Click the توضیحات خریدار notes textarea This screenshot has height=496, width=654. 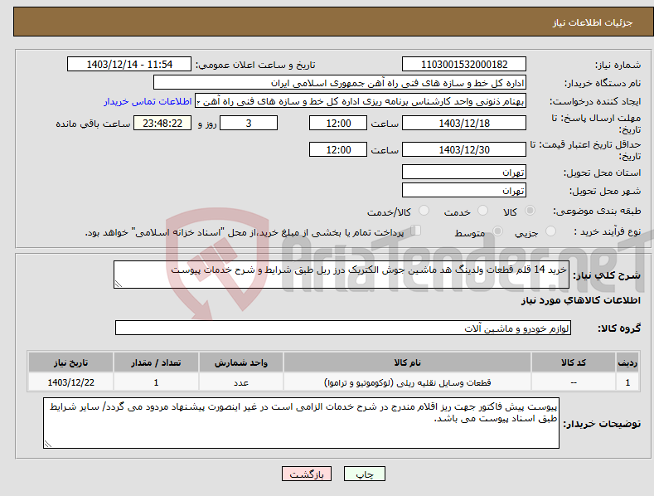coord(301,423)
